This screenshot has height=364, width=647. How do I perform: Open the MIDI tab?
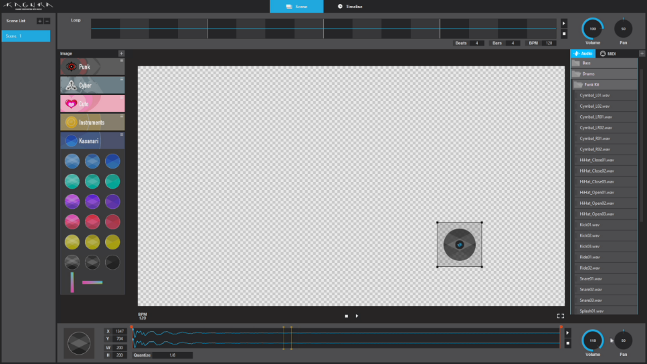[608, 54]
